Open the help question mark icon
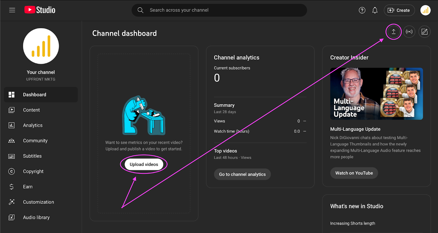Viewport: 438px width, 233px height. pos(362,10)
